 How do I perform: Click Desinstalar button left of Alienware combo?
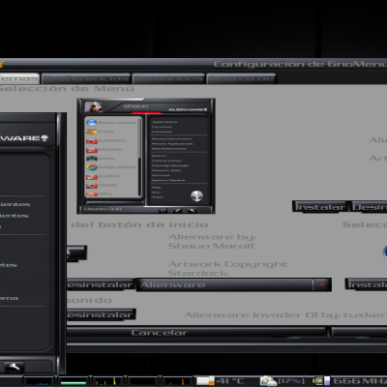tap(100, 284)
